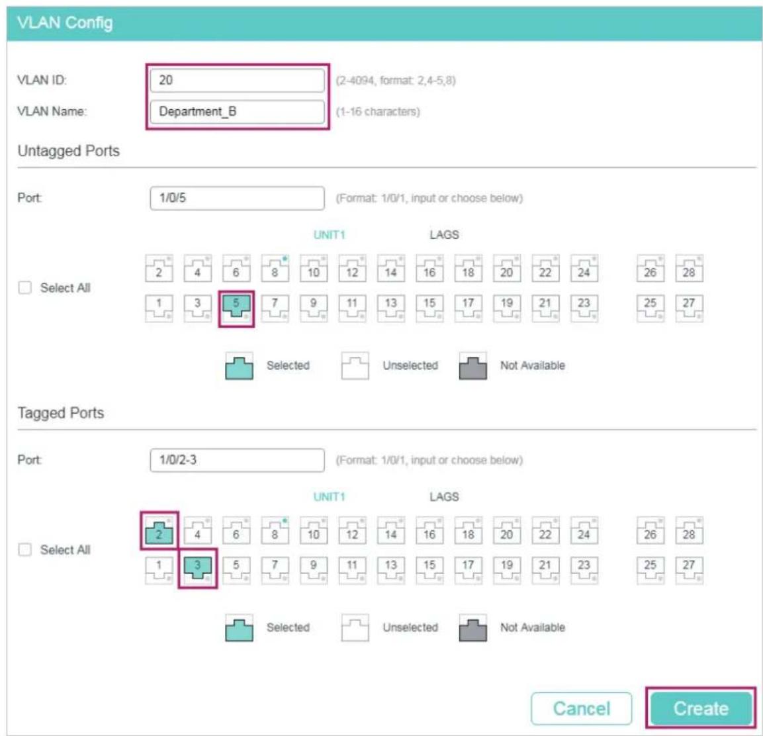Viewport: 763px width, 736px height.
Task: Focus the VLAN ID input field
Action: tap(238, 80)
